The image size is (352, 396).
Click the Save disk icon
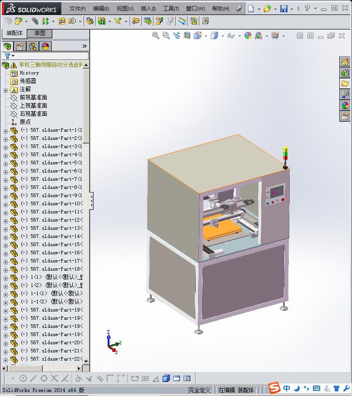[284, 9]
